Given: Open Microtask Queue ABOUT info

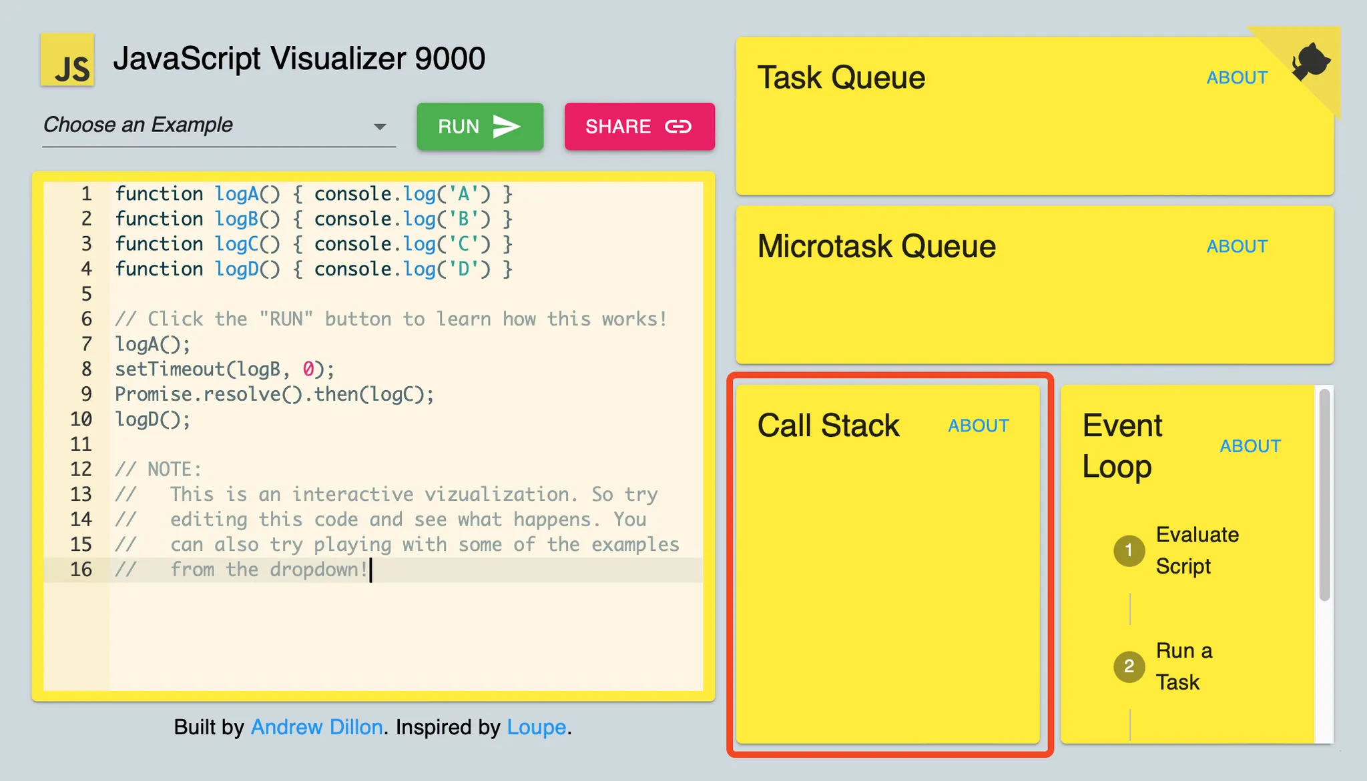Looking at the screenshot, I should coord(1236,247).
